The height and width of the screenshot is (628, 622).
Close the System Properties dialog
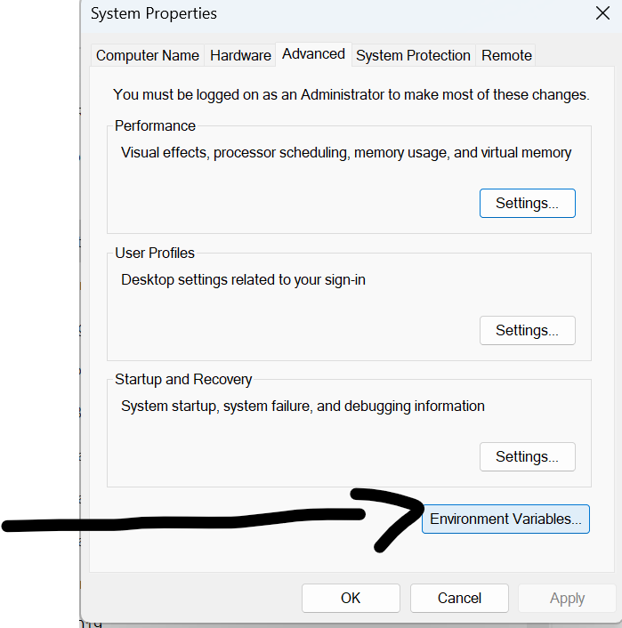pos(602,13)
